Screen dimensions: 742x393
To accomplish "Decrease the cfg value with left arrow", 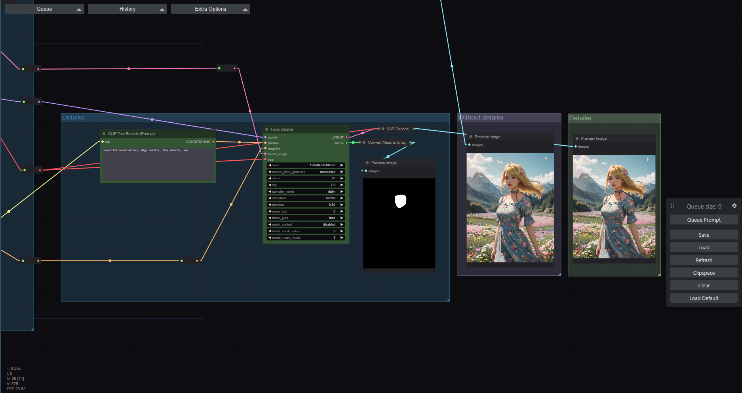I will click(x=270, y=185).
